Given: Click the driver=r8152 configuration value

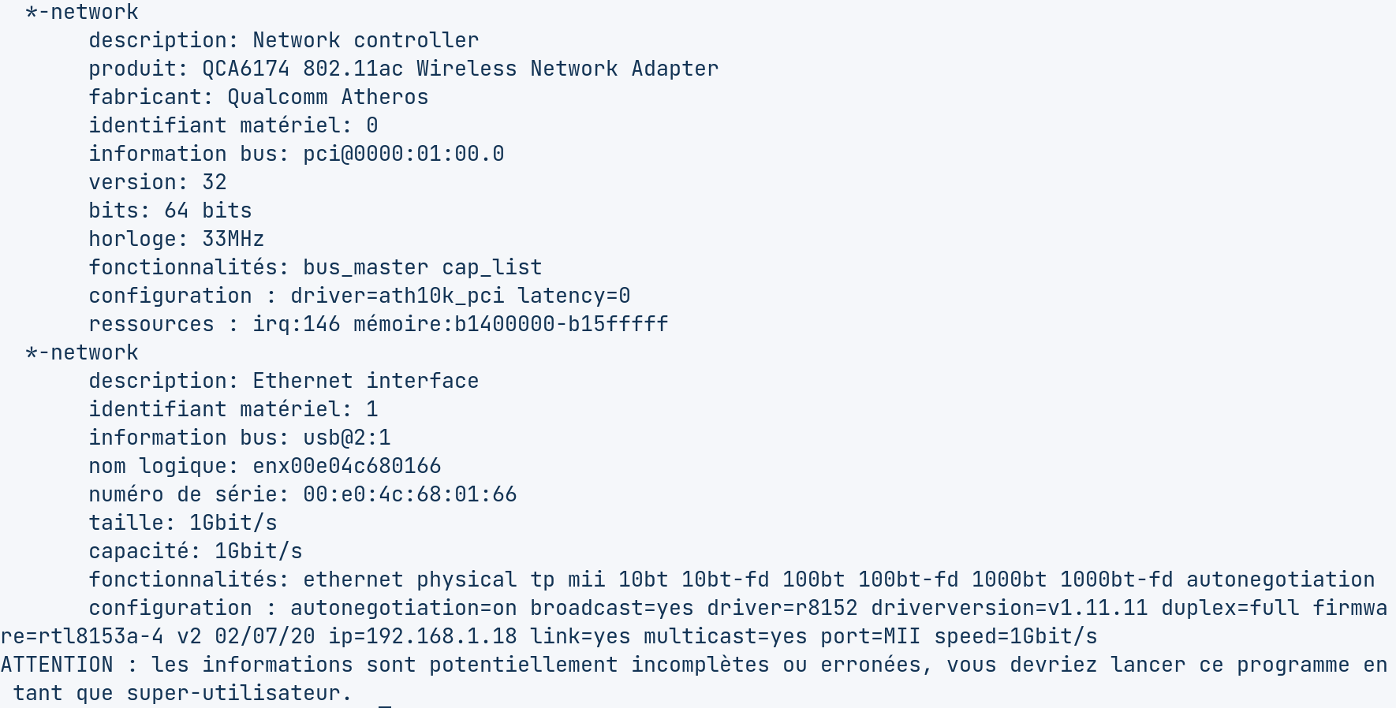Looking at the screenshot, I should point(782,608).
